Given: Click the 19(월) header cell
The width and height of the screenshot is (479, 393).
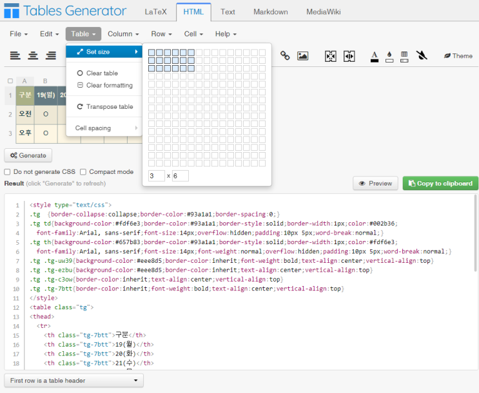Looking at the screenshot, I should tap(46, 95).
